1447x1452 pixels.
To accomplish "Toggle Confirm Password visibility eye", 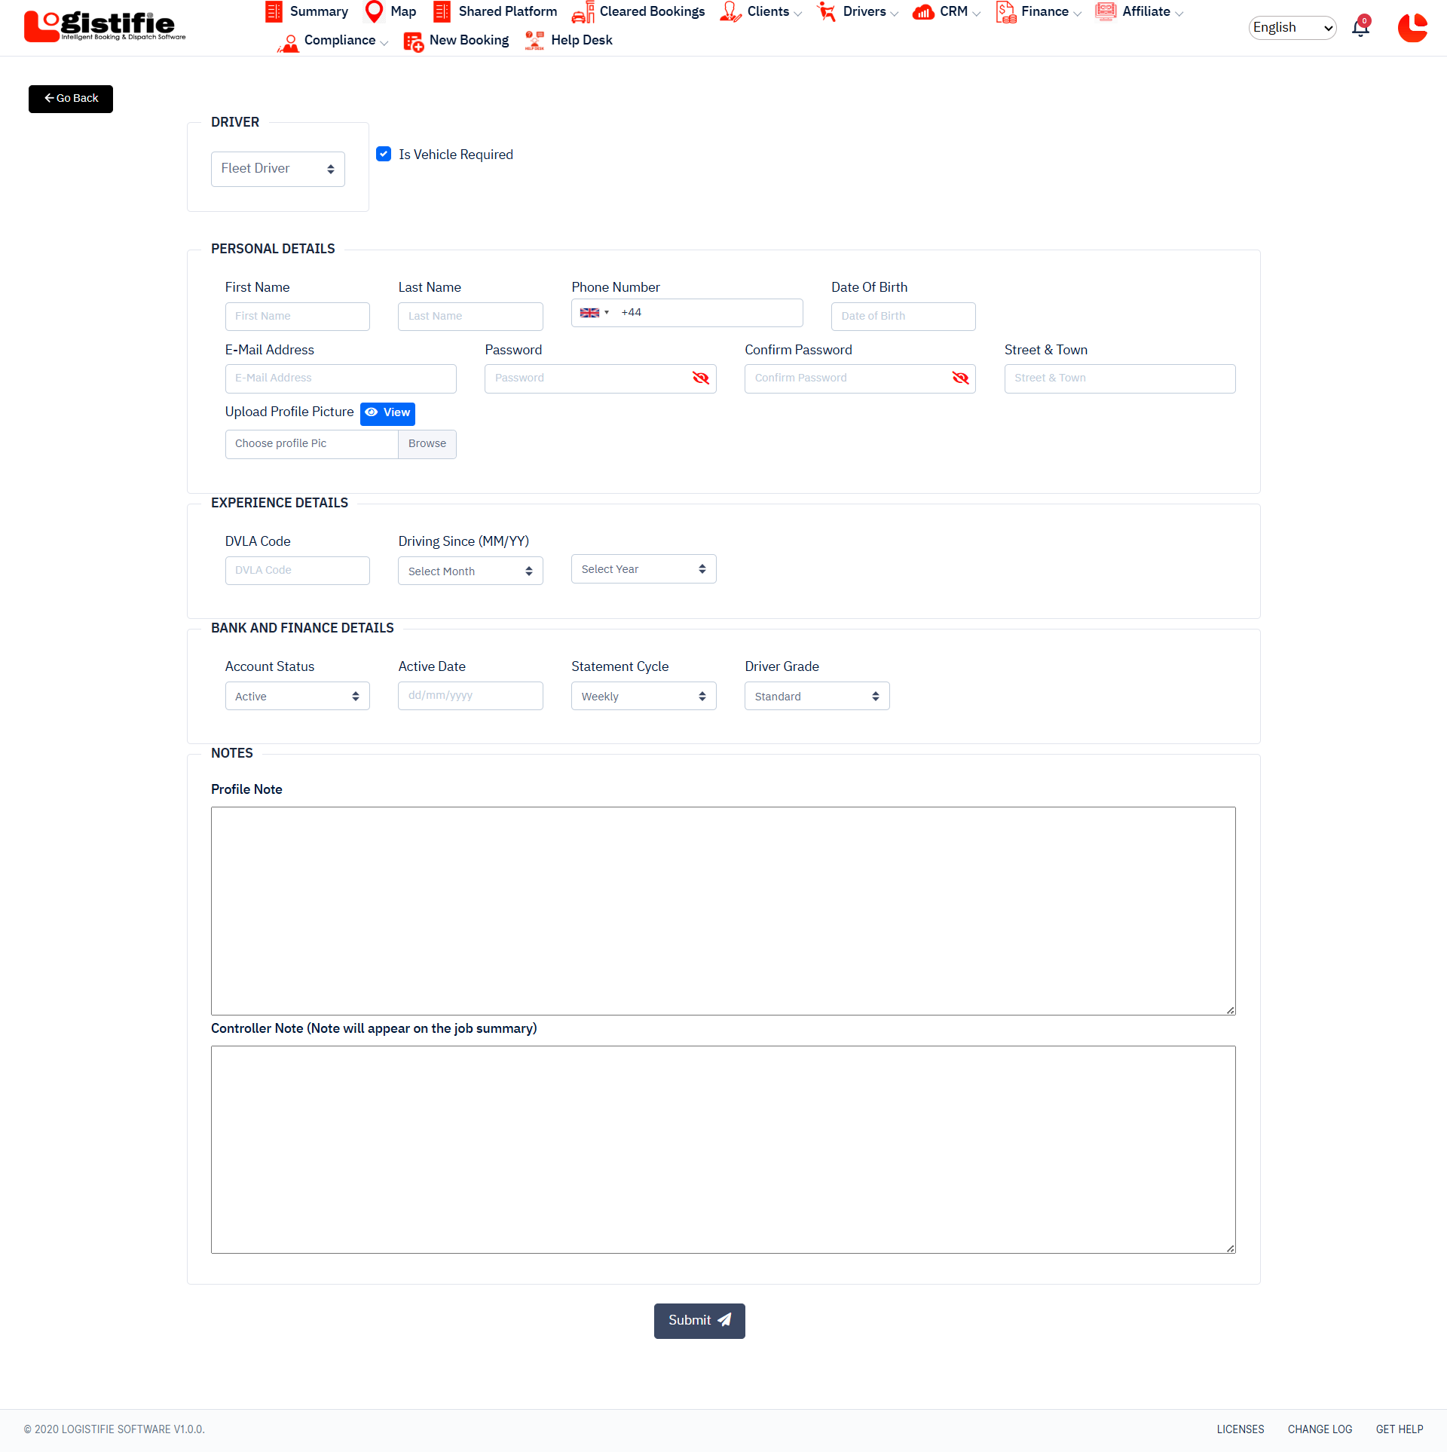I will [x=960, y=378].
